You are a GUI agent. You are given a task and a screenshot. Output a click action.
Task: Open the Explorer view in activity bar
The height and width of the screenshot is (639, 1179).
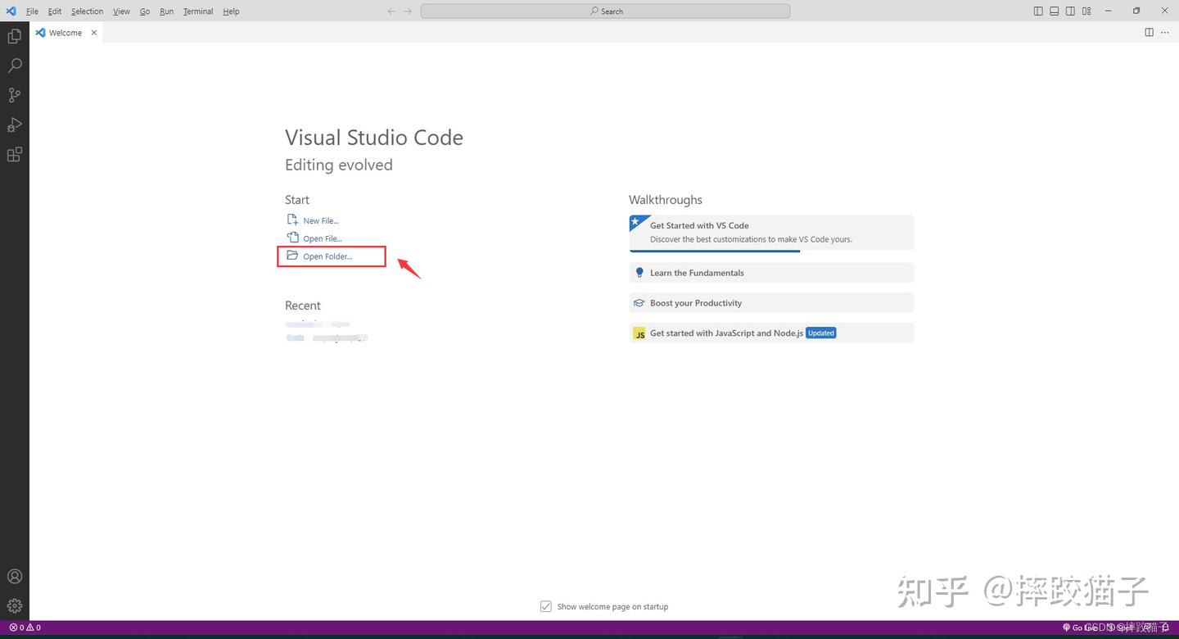tap(14, 36)
